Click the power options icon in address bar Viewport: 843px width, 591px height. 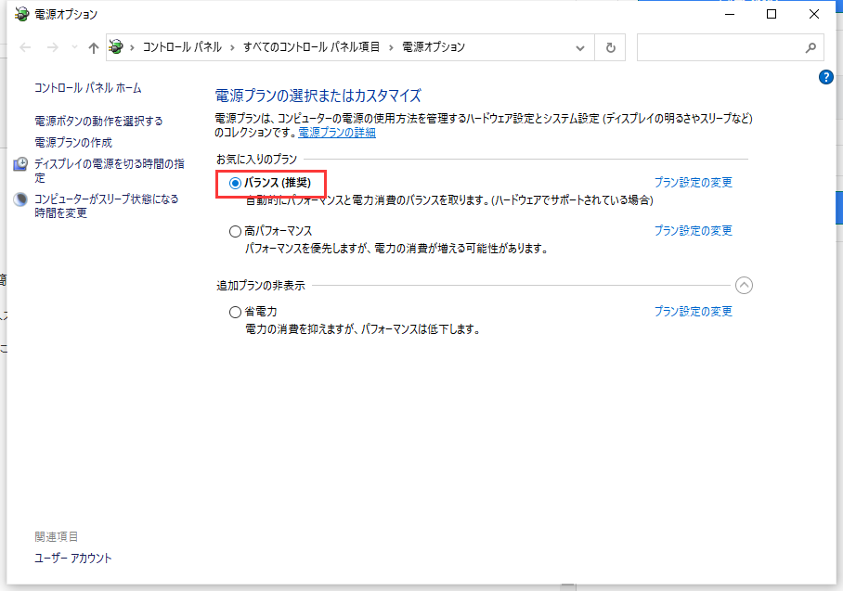[116, 47]
